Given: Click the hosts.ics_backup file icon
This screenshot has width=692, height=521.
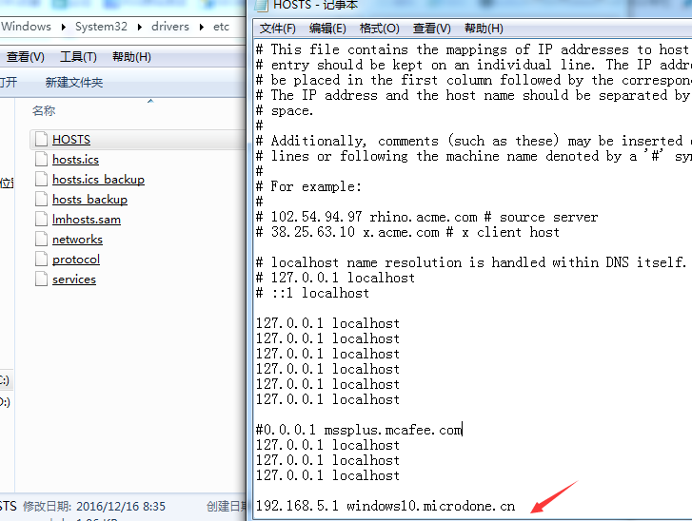Looking at the screenshot, I should 40,180.
